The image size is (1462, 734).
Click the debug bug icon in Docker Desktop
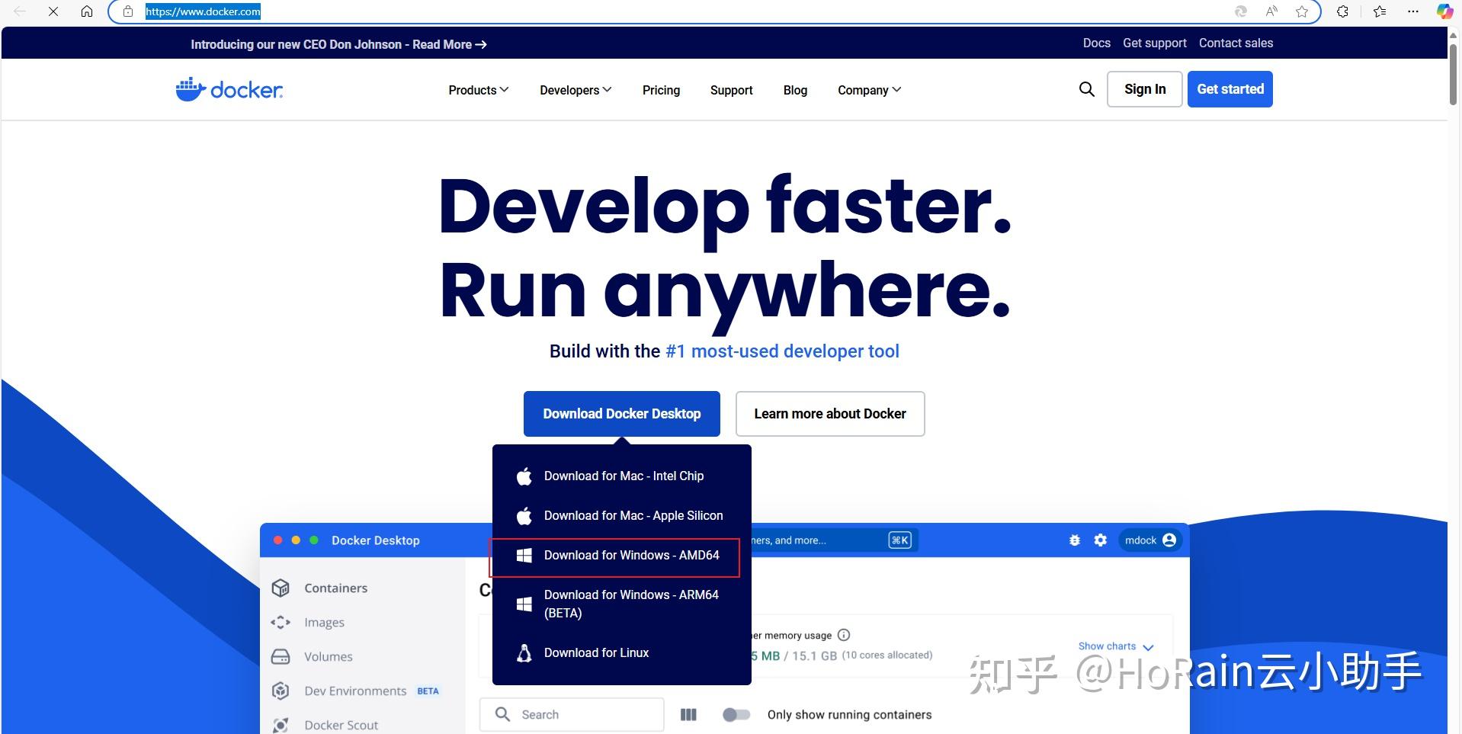[x=1074, y=540]
